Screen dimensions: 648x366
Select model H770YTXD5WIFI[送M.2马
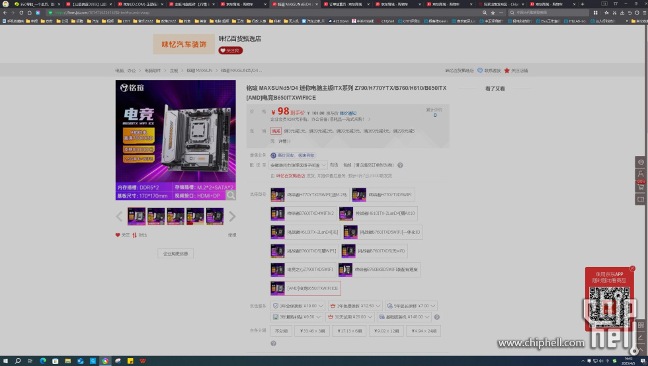click(x=310, y=195)
